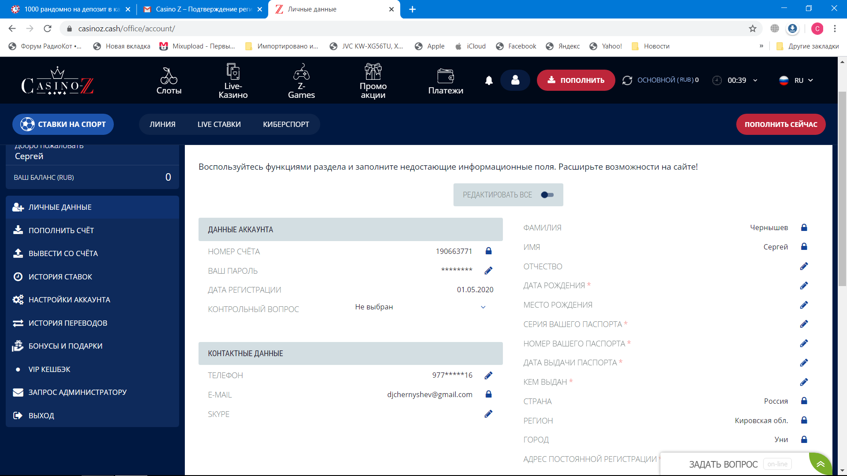Click the Пополнить сейчас button
This screenshot has height=476, width=847.
coord(780,124)
